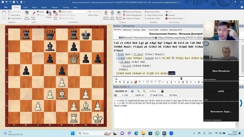Open Engine Management
244x137 pixels.
132,15
